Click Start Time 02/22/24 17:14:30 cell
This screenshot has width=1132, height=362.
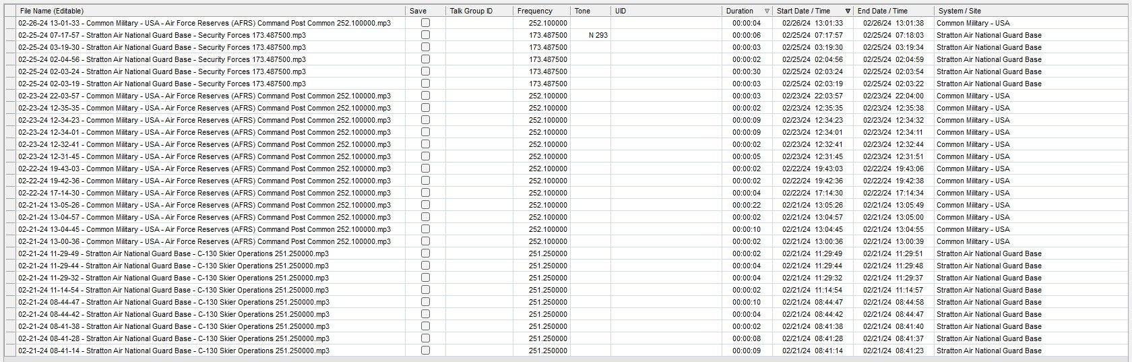(x=813, y=193)
